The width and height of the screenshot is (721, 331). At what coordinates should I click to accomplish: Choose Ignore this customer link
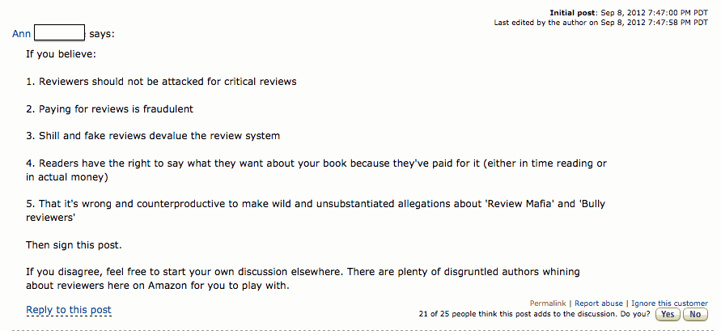pyautogui.click(x=669, y=303)
